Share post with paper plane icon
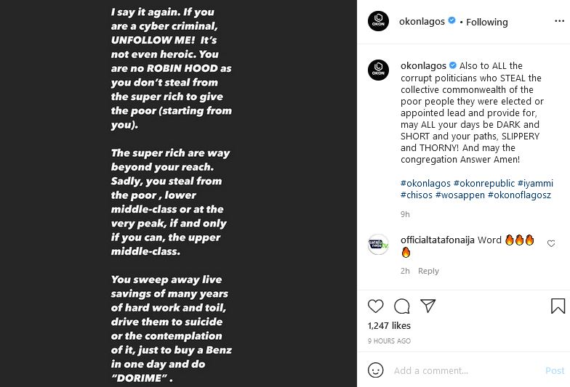 428,306
